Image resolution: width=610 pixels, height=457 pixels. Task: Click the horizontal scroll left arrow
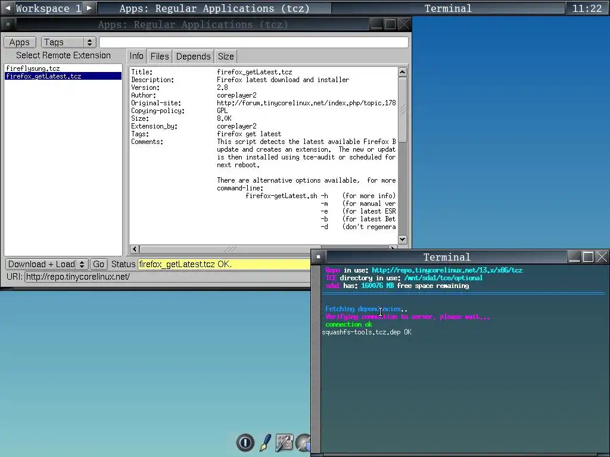(x=135, y=249)
